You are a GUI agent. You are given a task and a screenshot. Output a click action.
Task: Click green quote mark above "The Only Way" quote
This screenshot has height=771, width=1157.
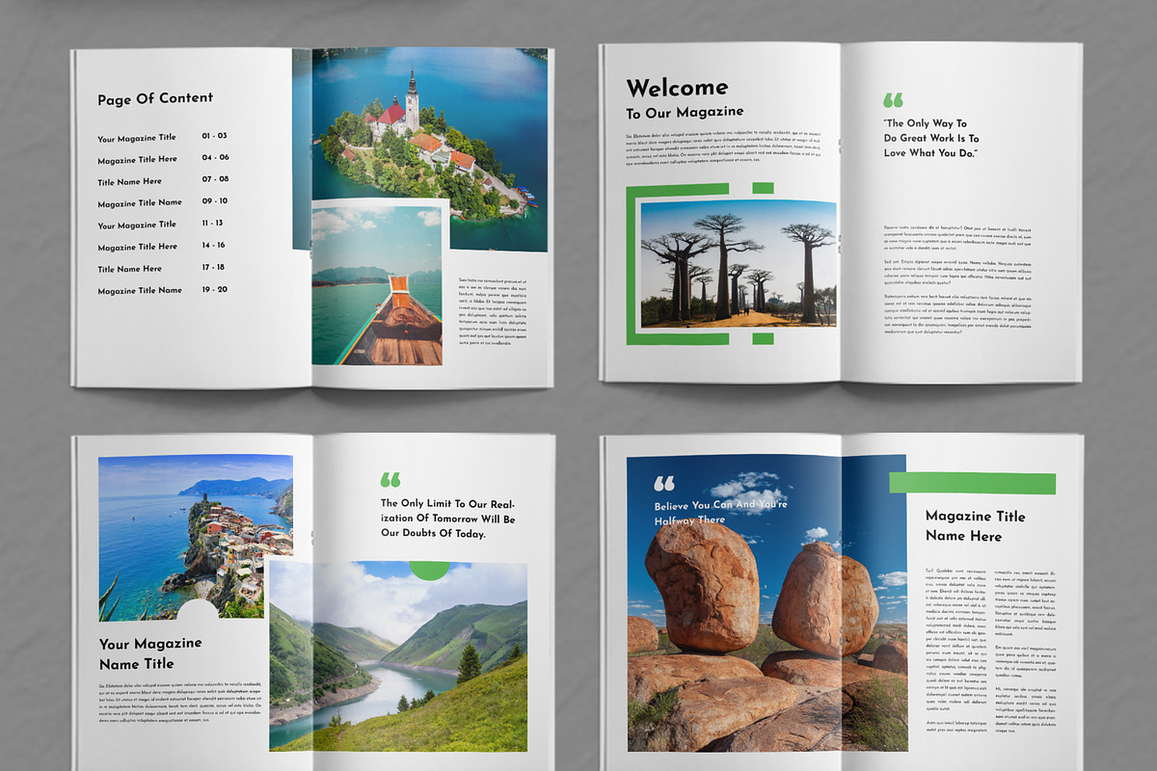point(894,99)
